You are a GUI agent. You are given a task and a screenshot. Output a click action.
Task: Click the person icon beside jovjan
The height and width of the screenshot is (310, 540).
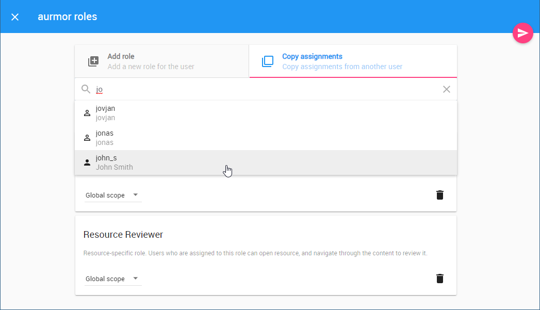coord(87,113)
